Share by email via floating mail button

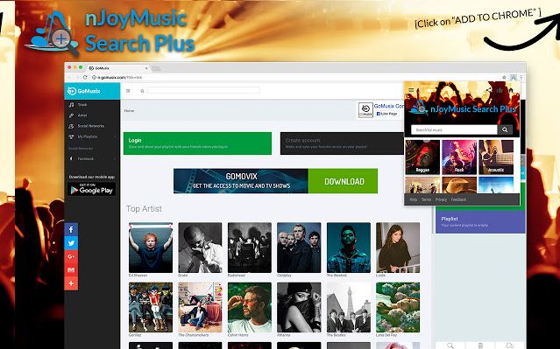[x=71, y=270]
